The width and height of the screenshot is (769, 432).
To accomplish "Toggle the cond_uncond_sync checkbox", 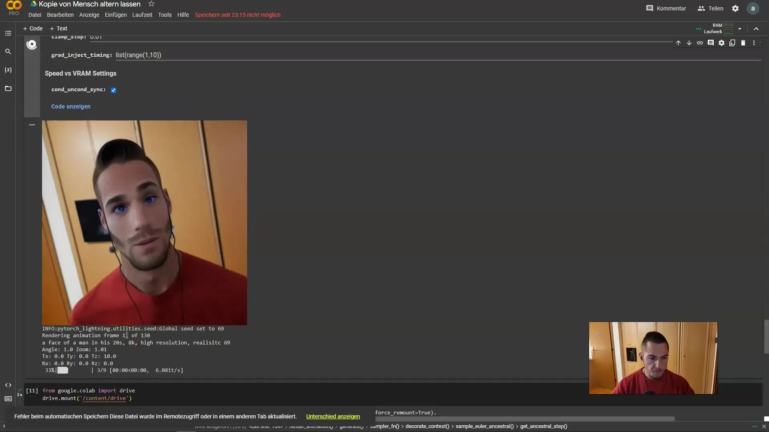I will click(x=113, y=90).
